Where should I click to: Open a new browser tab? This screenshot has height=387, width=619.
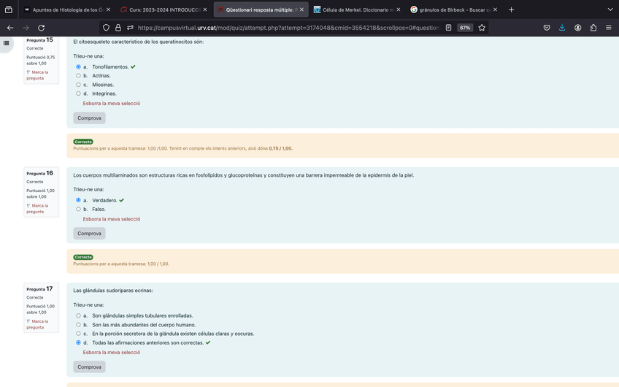pyautogui.click(x=511, y=9)
